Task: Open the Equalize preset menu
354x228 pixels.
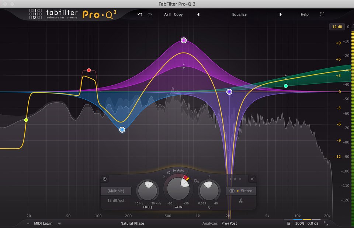Action: point(239,14)
